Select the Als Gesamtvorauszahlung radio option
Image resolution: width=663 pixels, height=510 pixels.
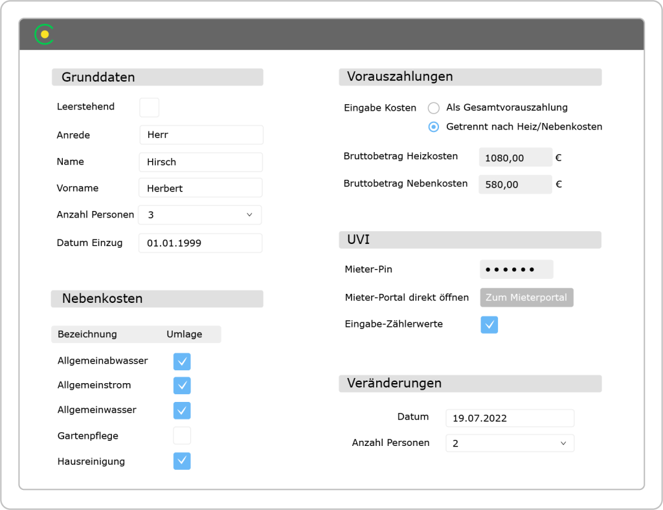[433, 107]
